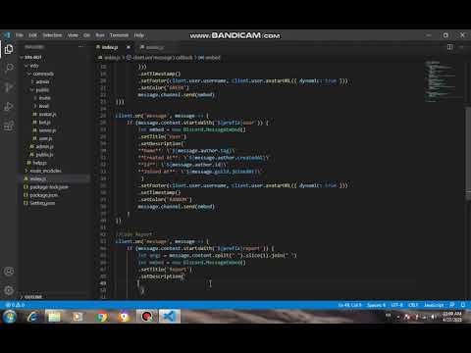Click the code minimap overview

pyautogui.click(x=445, y=81)
